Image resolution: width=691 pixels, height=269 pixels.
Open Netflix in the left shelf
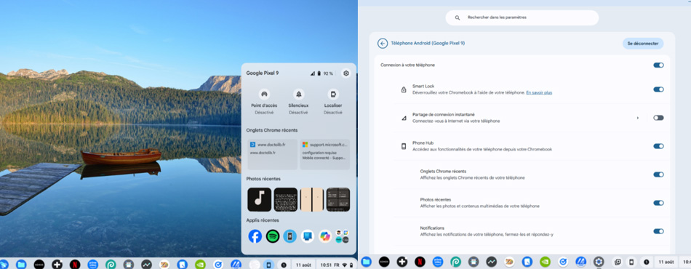[74, 264]
